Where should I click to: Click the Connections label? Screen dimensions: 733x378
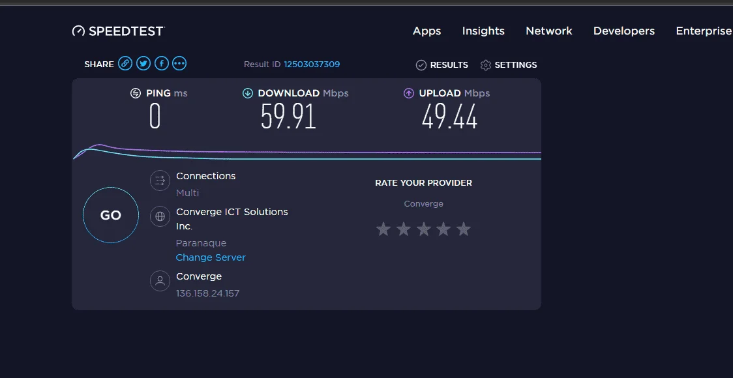pos(205,176)
